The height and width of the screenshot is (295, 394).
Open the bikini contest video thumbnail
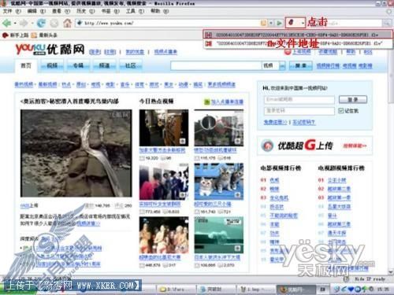pos(164,235)
